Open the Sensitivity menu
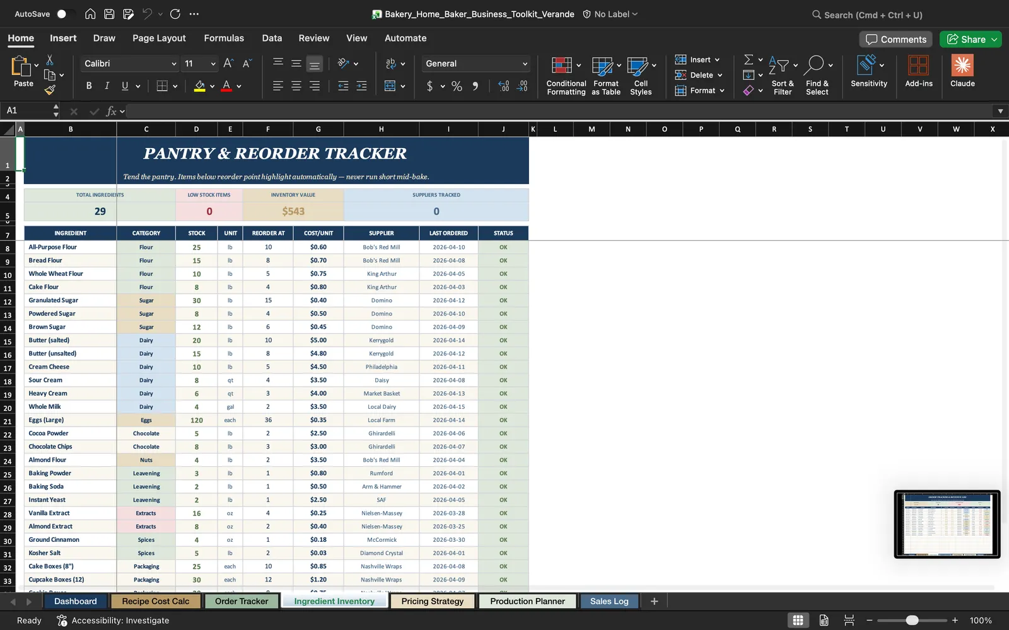The height and width of the screenshot is (630, 1009). point(869,71)
